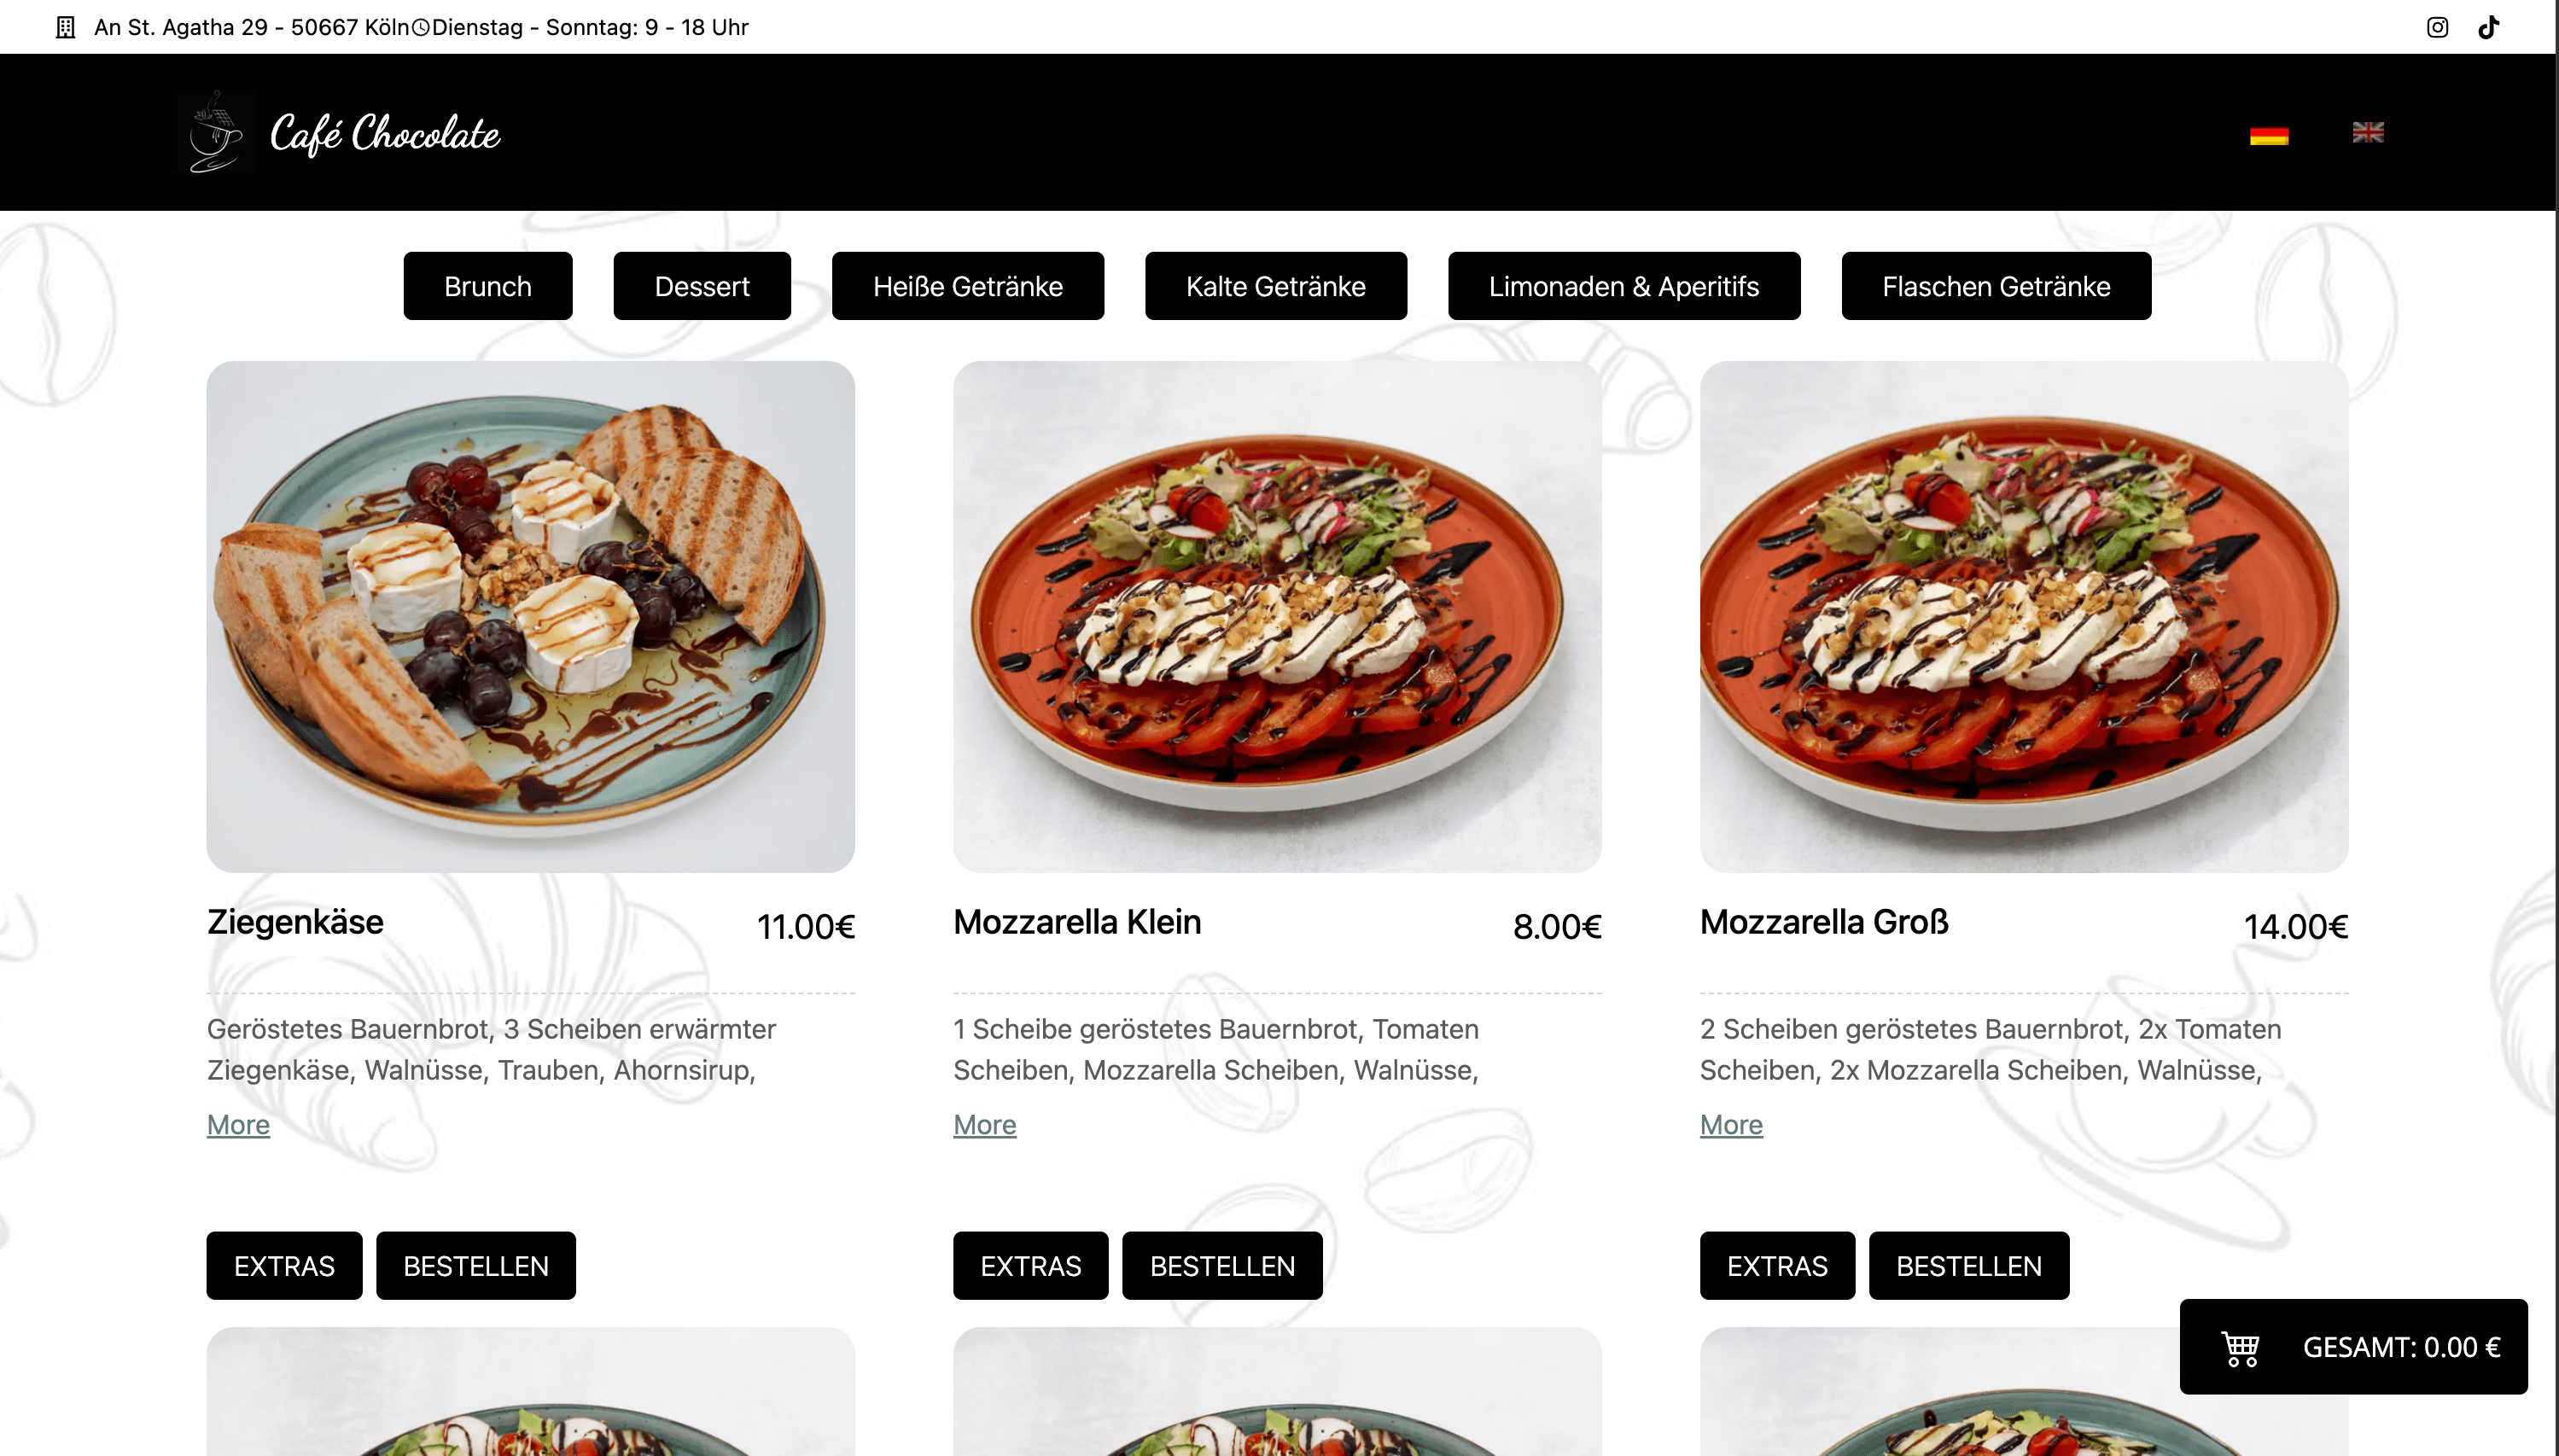Click the building address icon

[65, 27]
